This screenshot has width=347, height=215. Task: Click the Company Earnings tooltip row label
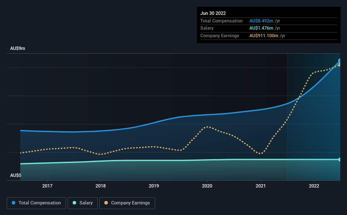[x=219, y=36]
